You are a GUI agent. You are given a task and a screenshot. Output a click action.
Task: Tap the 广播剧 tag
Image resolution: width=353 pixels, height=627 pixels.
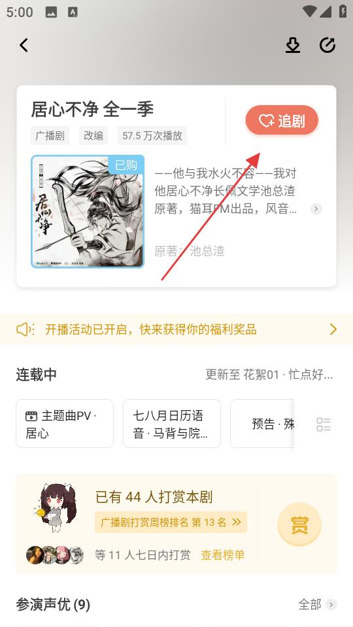[x=50, y=136]
